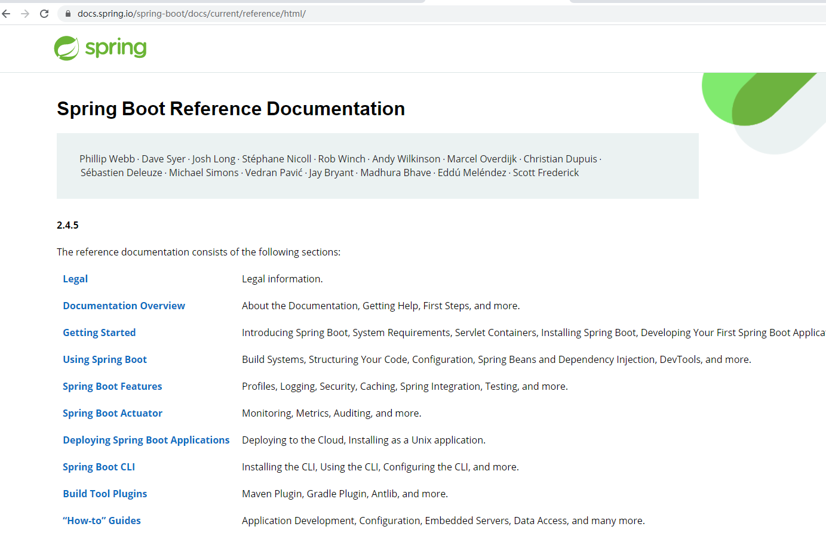Click sentence 'The reference documentation consists of...'
The image size is (826, 545).
(x=199, y=252)
